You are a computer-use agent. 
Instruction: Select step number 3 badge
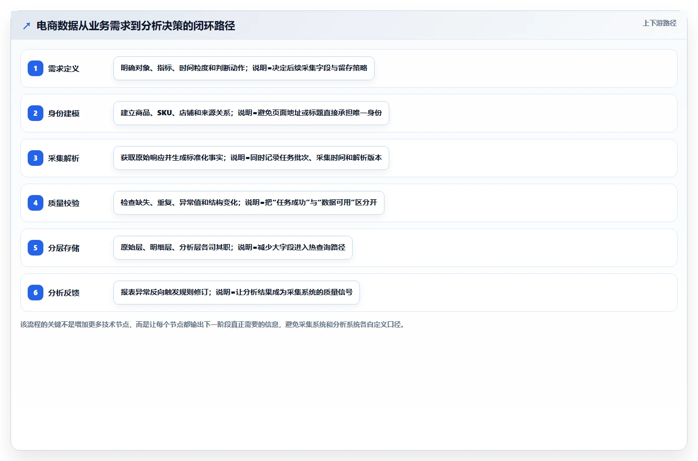(x=36, y=158)
